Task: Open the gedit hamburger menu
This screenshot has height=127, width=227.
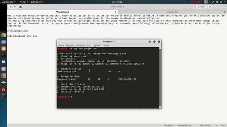Action: 210,7
